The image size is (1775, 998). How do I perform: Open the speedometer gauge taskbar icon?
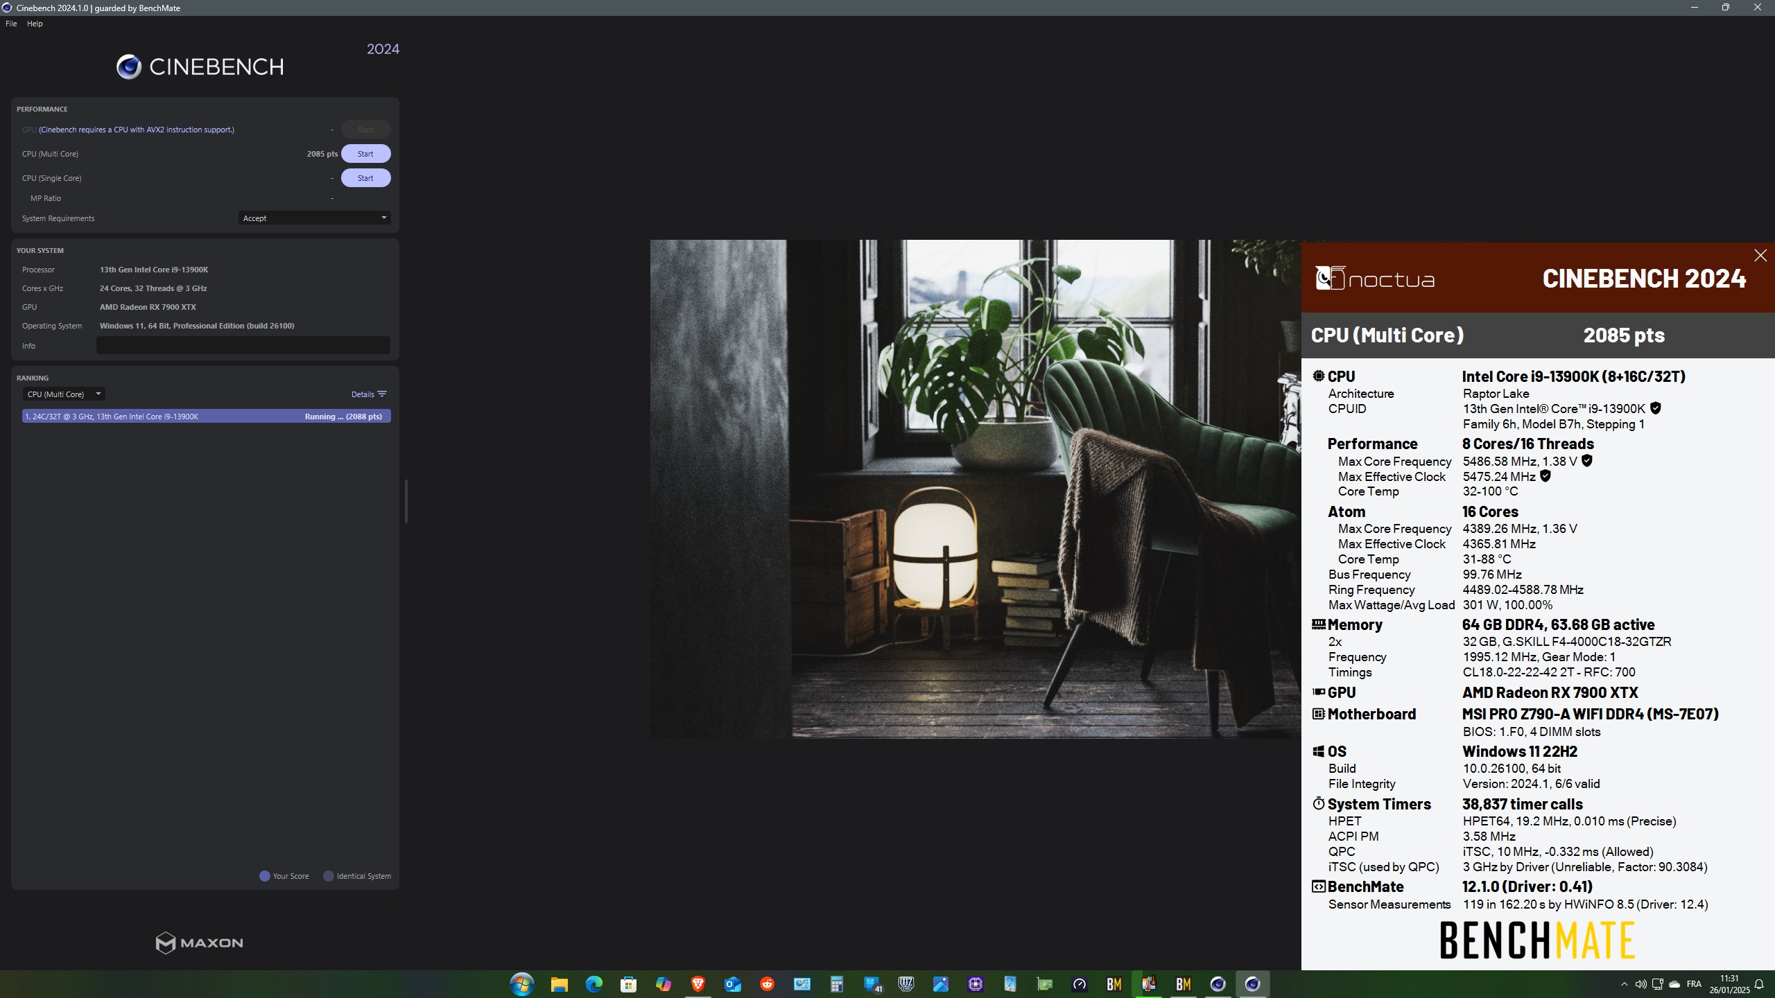click(1079, 984)
